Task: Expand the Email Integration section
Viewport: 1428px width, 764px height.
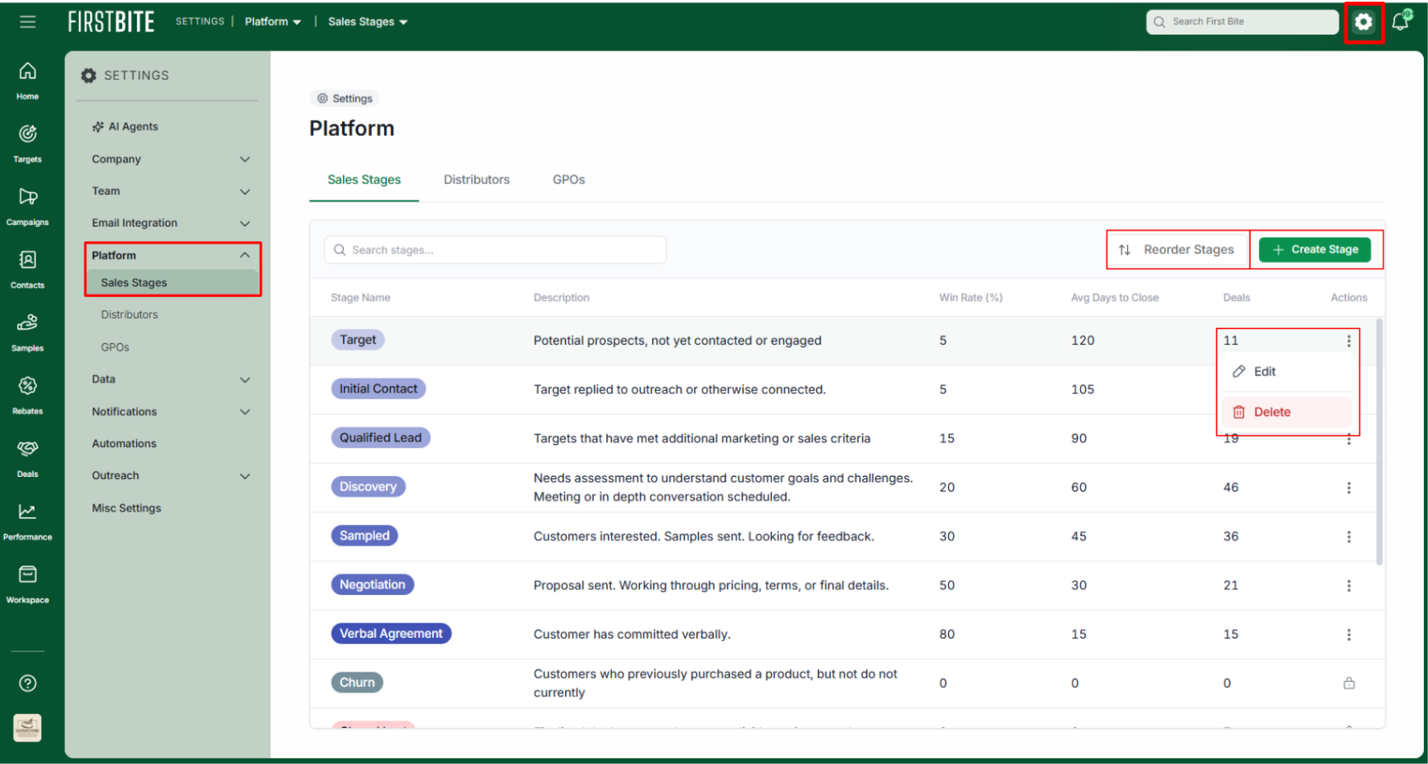Action: pos(171,224)
